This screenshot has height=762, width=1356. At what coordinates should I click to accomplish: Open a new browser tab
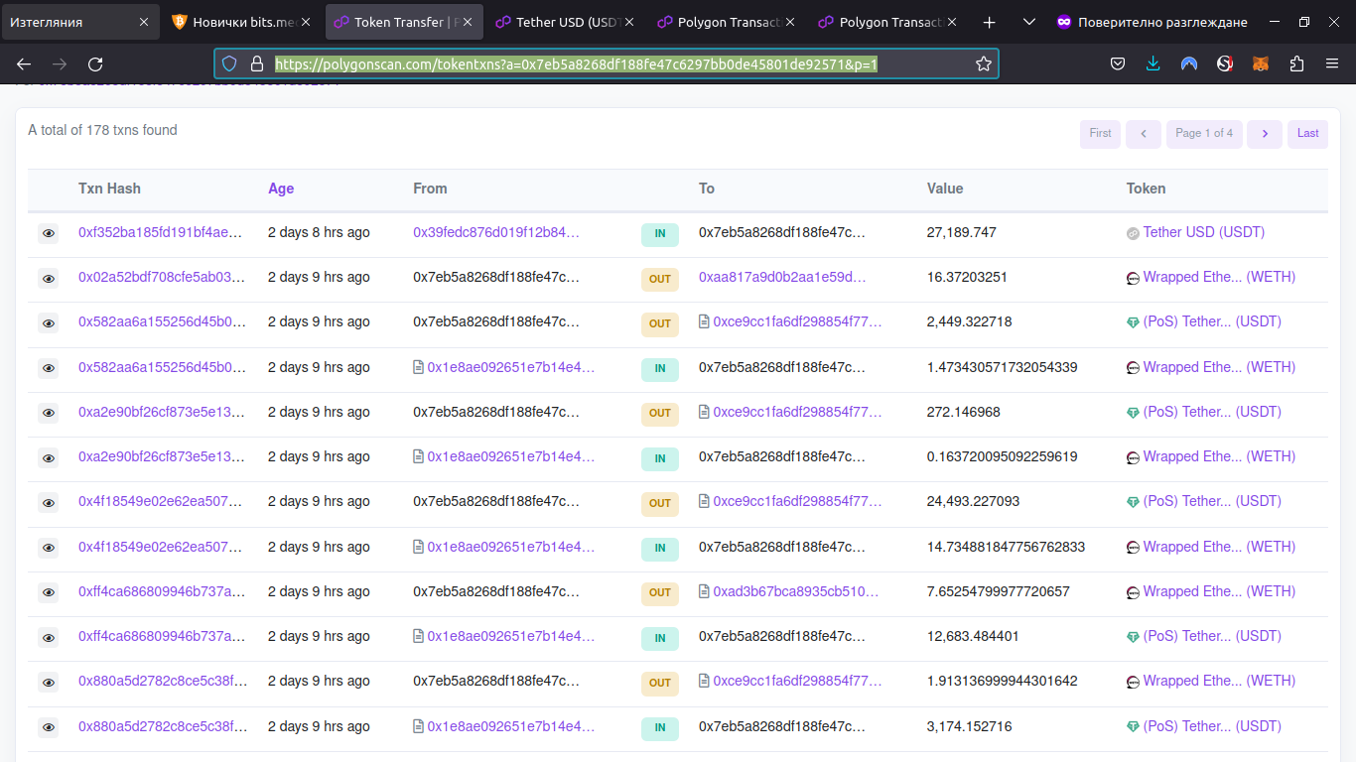coord(989,22)
